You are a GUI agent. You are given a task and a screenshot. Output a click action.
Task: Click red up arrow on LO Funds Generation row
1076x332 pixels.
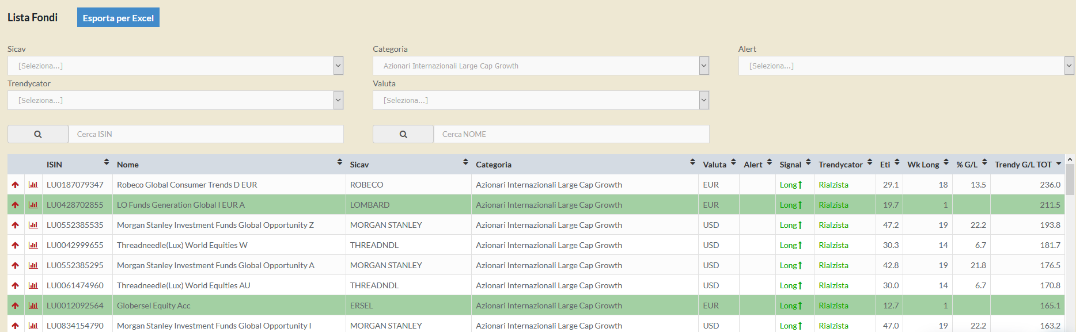tap(16, 205)
